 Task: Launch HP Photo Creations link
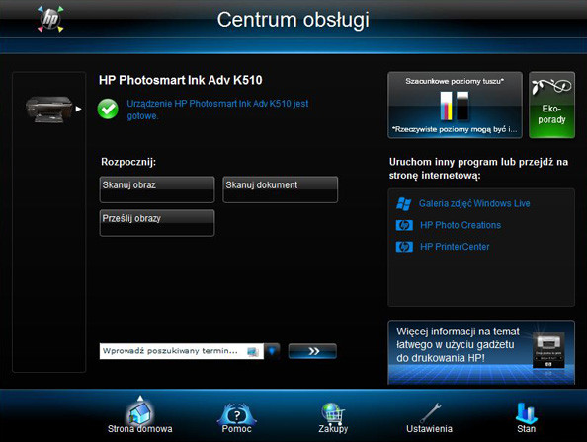(461, 225)
